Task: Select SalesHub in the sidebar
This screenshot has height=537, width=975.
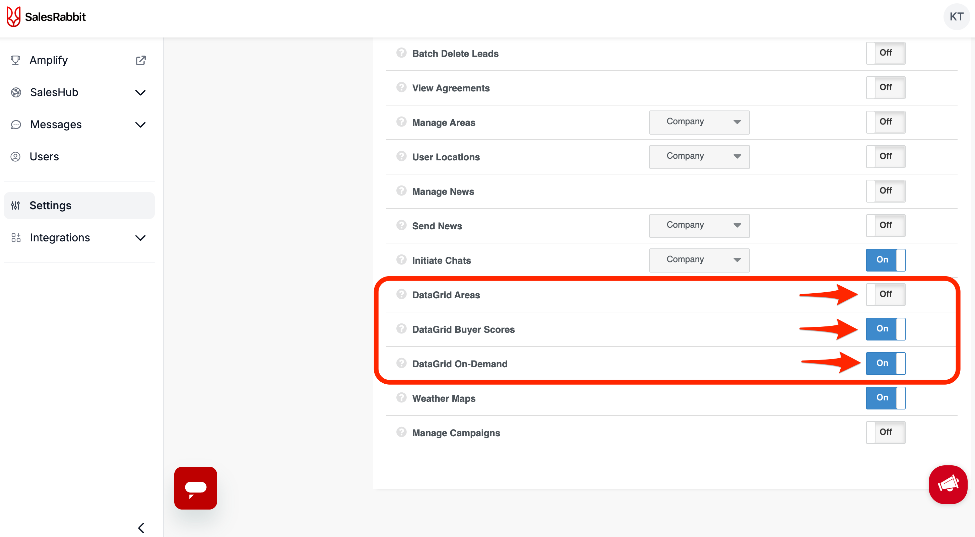Action: click(79, 92)
